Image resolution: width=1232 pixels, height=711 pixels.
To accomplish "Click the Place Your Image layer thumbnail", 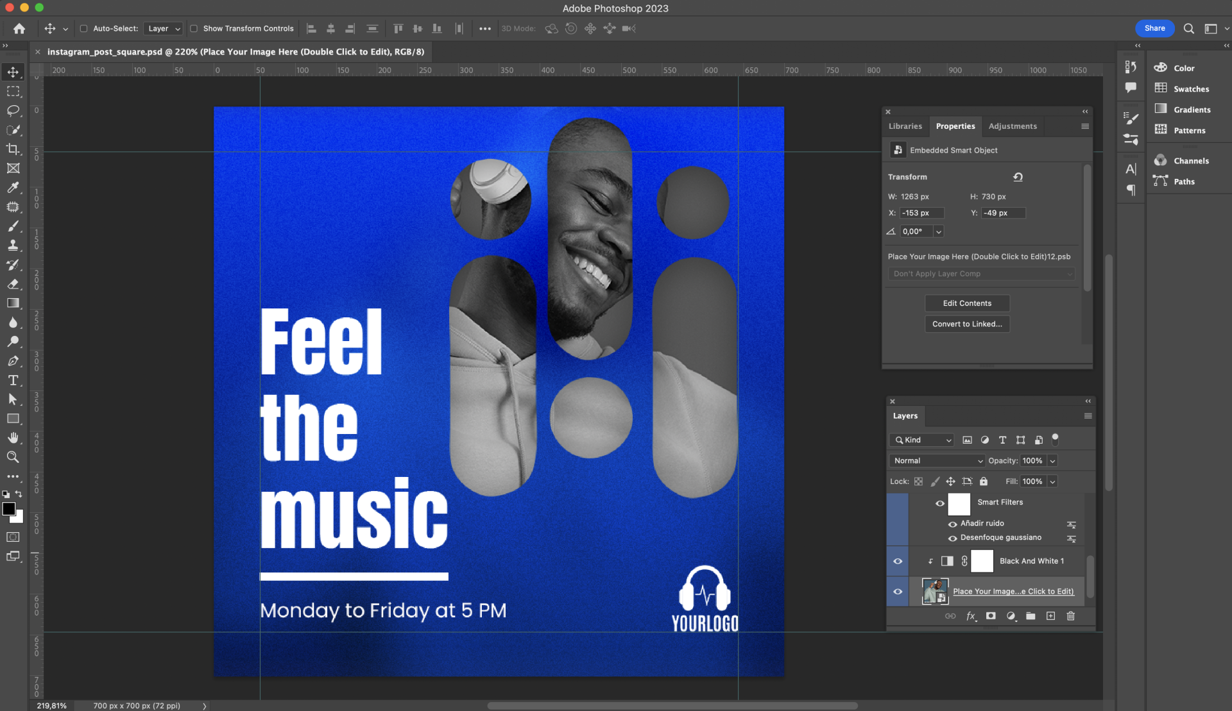I will (934, 591).
